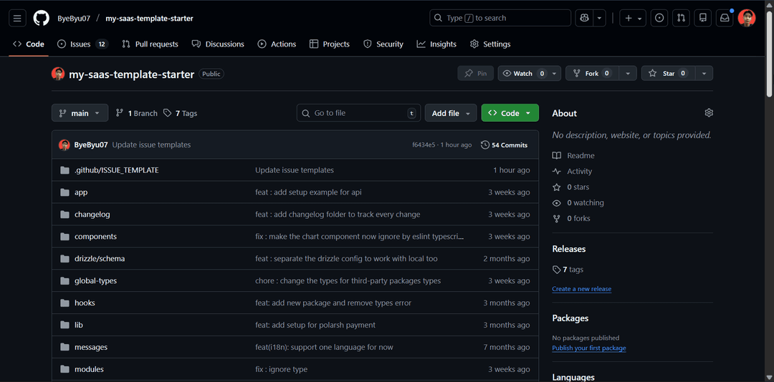Image resolution: width=774 pixels, height=382 pixels.
Task: Open the components folder
Action: coord(95,236)
